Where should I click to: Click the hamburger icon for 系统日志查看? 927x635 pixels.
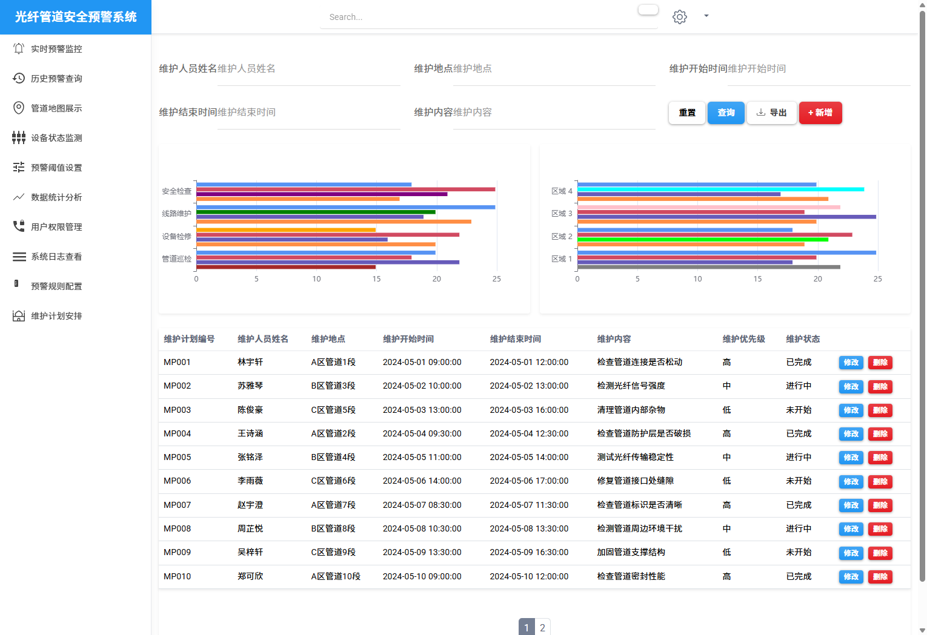point(19,257)
